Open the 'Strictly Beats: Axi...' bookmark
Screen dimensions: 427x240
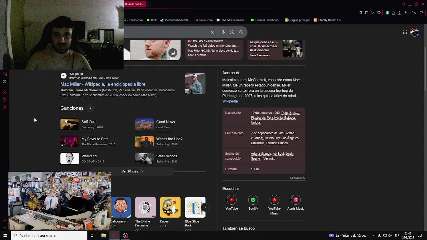click(x=328, y=20)
